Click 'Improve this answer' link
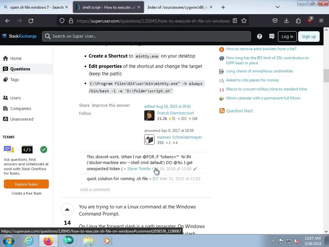Viewport: 329px width, 247px height. (111, 105)
